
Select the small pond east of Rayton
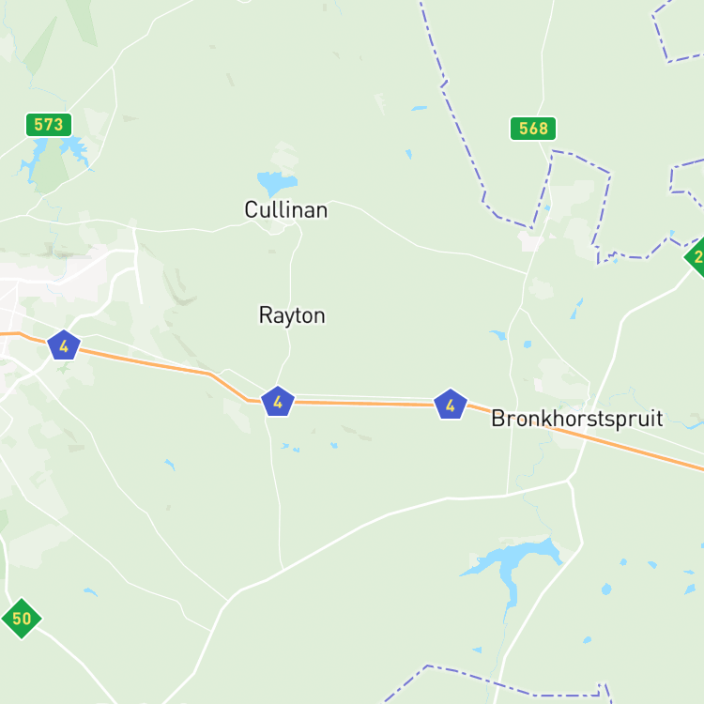pos(498,335)
